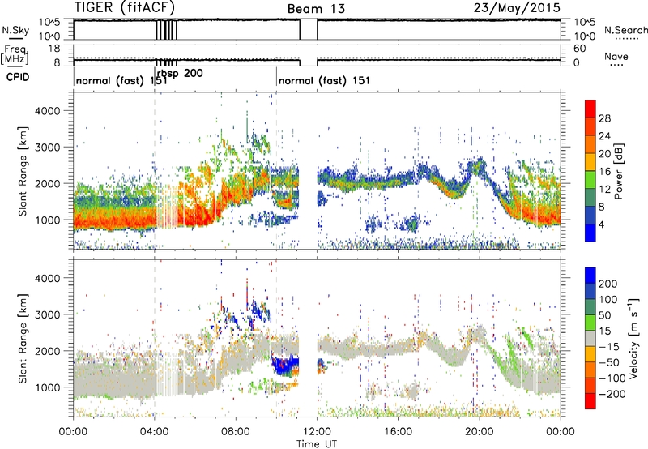Click the 16 tick on Power colorbar
Viewport: 648px width, 449px height.
point(604,171)
